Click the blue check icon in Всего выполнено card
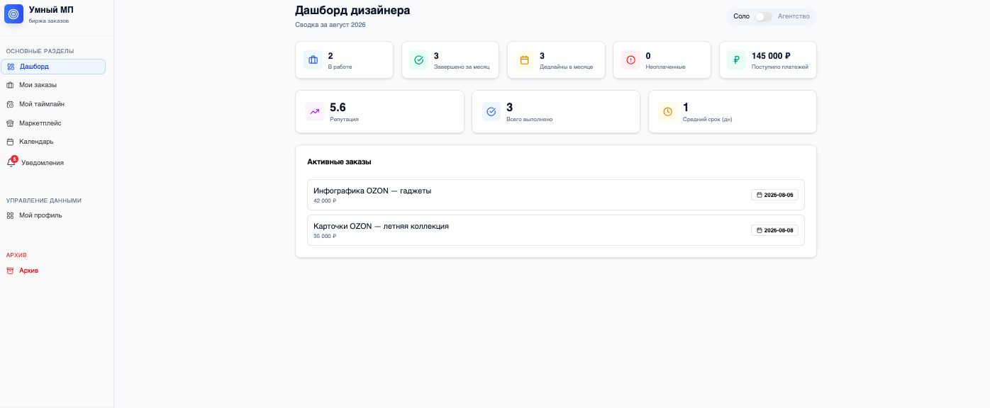Screen dimensions: 990x408 click(491, 112)
